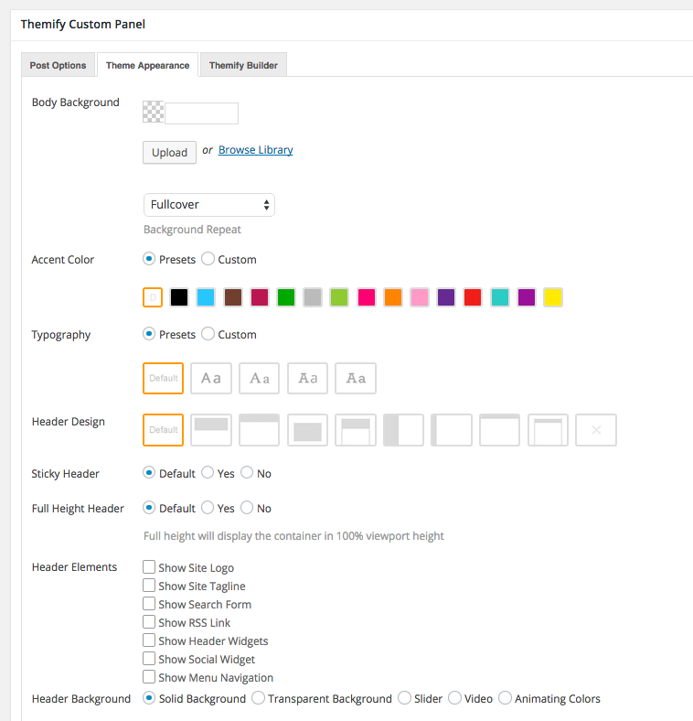The width and height of the screenshot is (693, 721).
Task: Check Show Search Form
Action: pyautogui.click(x=149, y=603)
